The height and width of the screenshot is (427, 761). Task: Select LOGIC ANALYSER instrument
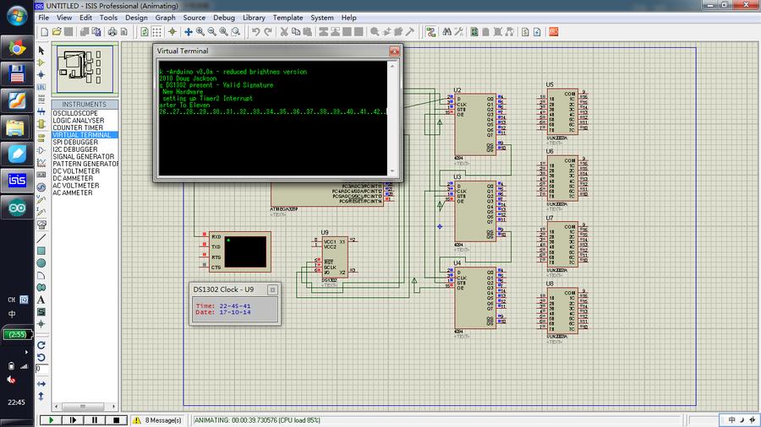click(79, 121)
